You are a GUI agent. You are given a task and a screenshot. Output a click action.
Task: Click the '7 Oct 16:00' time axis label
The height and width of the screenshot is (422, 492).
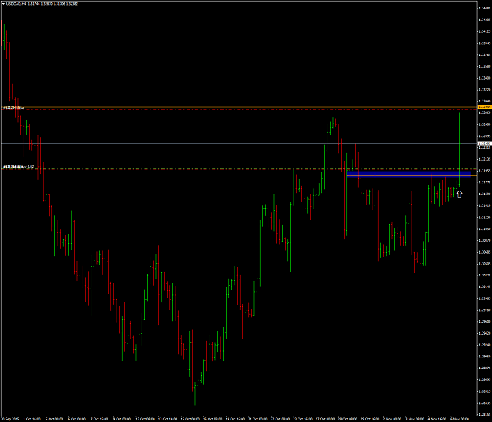click(99, 419)
